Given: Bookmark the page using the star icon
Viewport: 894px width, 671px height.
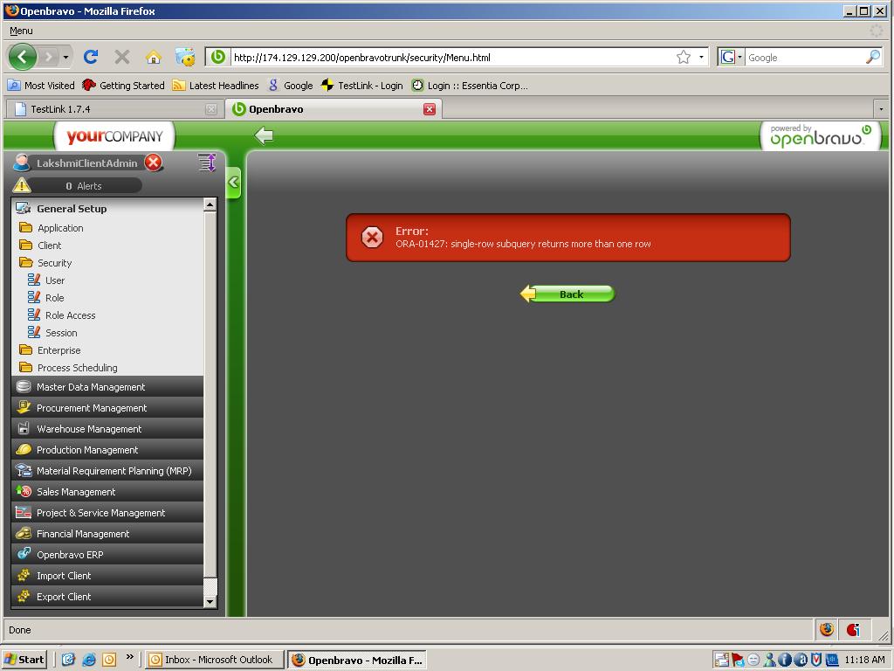Looking at the screenshot, I should coord(683,58).
